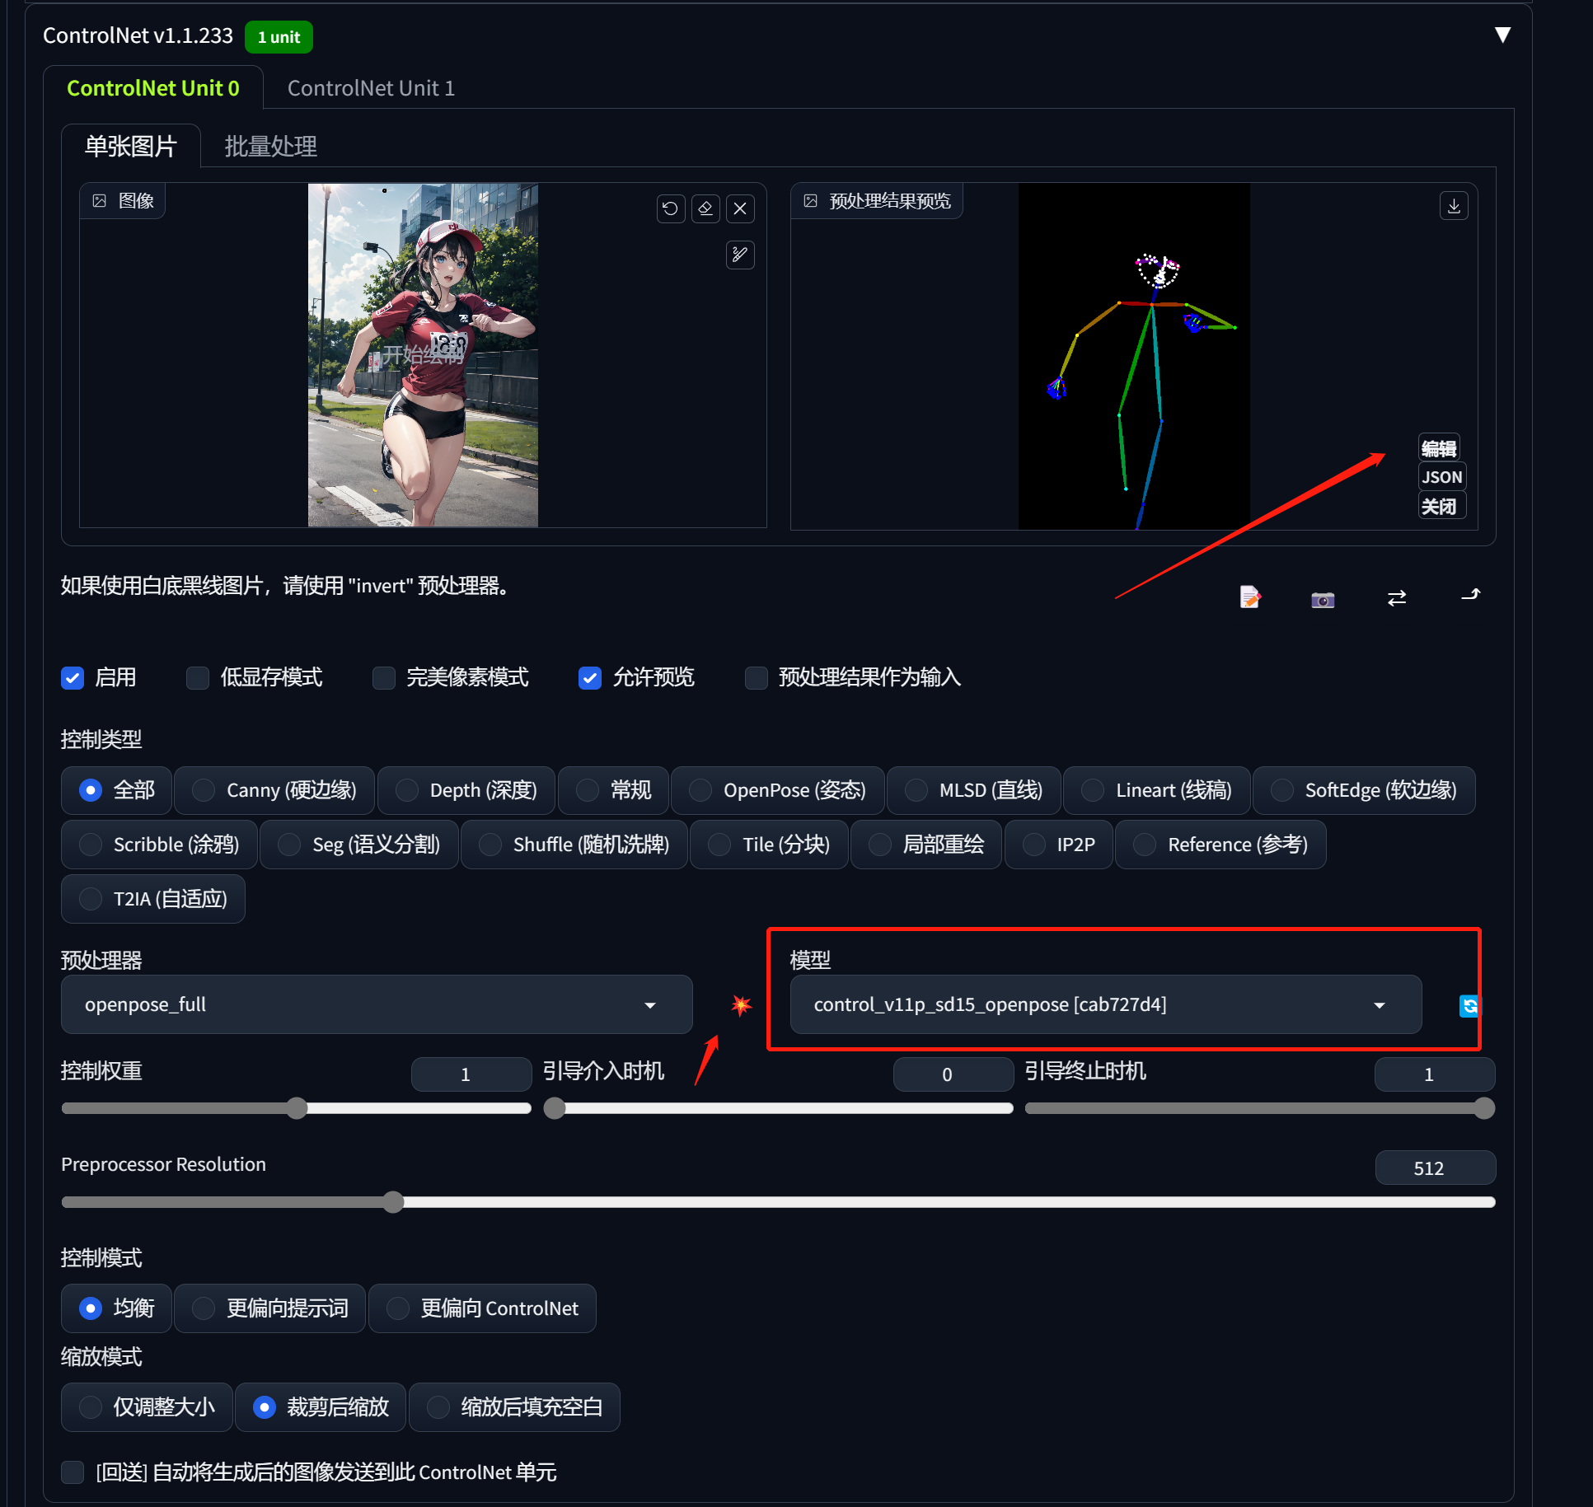Select 缩放后填充空白 resize mode

515,1407
